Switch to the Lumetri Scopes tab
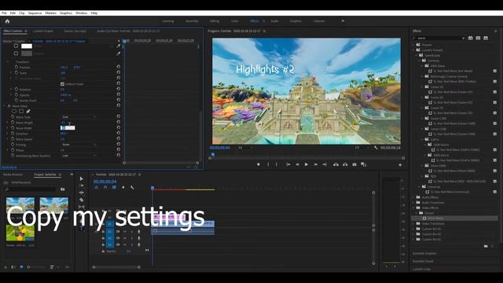 [43, 31]
